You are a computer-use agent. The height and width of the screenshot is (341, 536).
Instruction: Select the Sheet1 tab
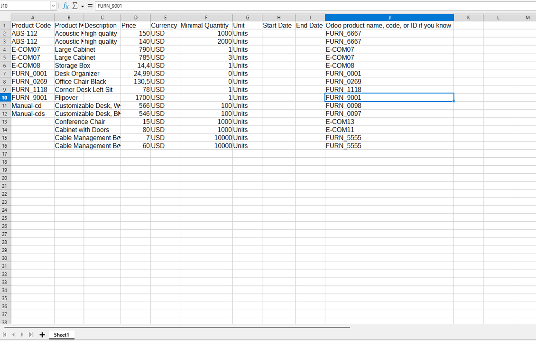click(x=62, y=335)
